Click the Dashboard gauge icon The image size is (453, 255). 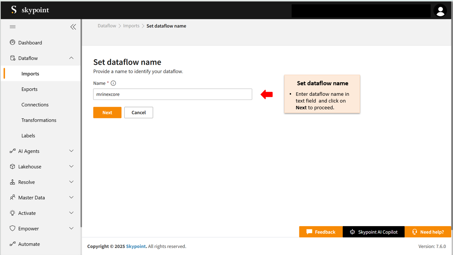(12, 42)
